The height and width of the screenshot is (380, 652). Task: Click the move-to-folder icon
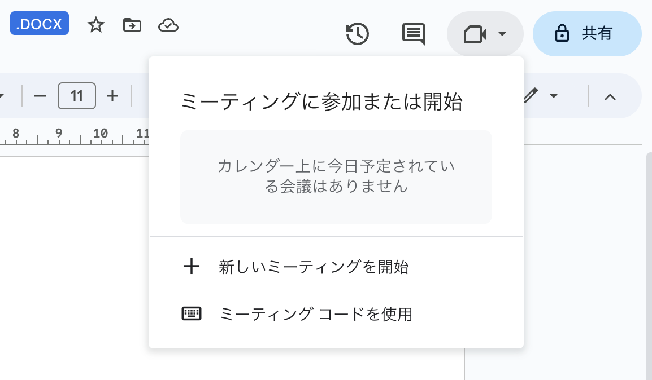(x=132, y=25)
